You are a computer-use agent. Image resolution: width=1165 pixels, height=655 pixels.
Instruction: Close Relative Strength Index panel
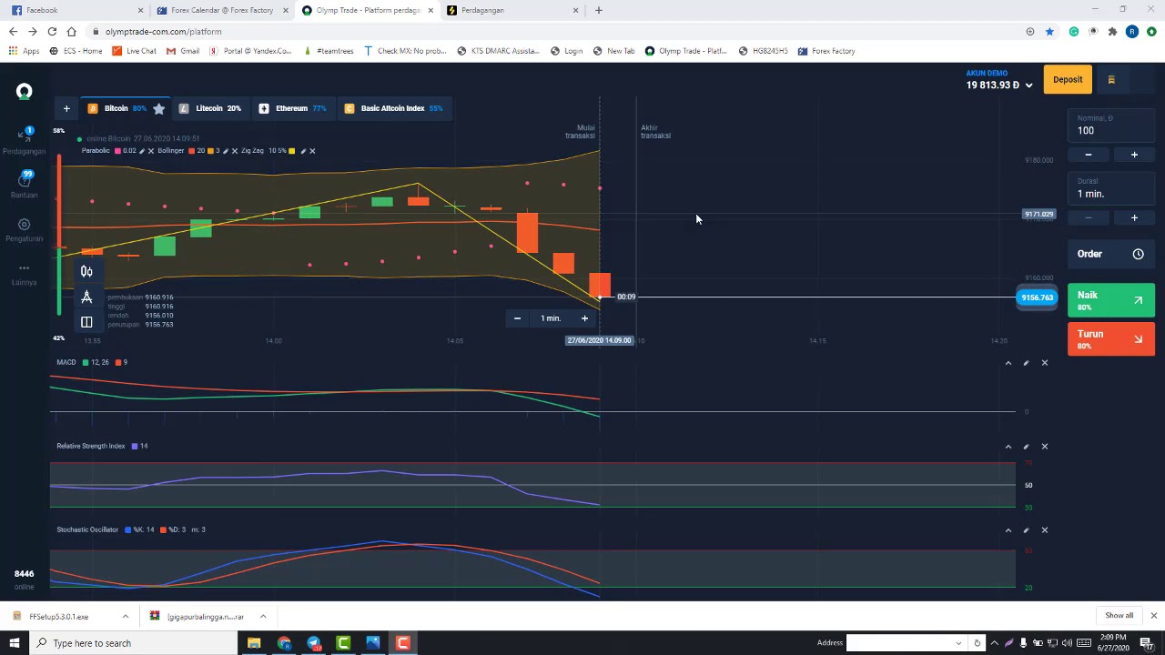(x=1044, y=447)
